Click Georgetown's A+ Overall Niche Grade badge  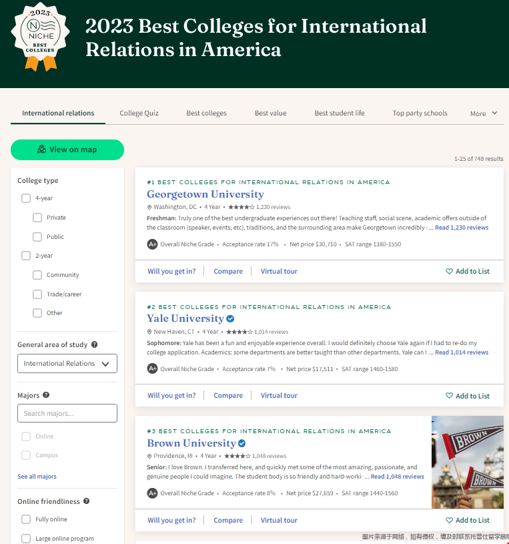152,244
